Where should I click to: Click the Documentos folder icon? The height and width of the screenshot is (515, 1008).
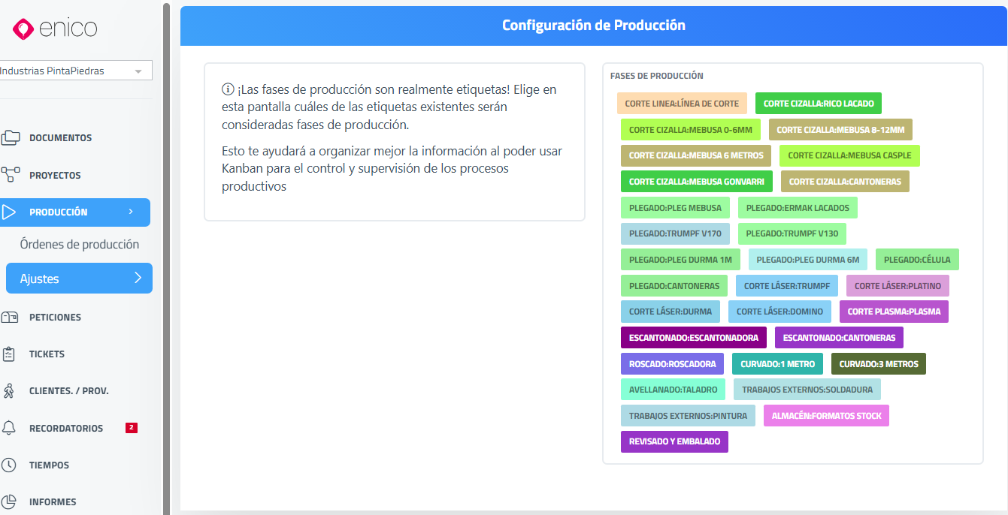tap(11, 138)
